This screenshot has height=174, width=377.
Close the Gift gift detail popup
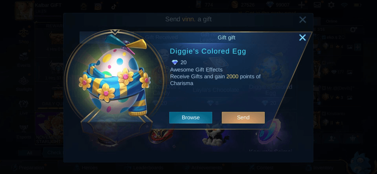302,38
